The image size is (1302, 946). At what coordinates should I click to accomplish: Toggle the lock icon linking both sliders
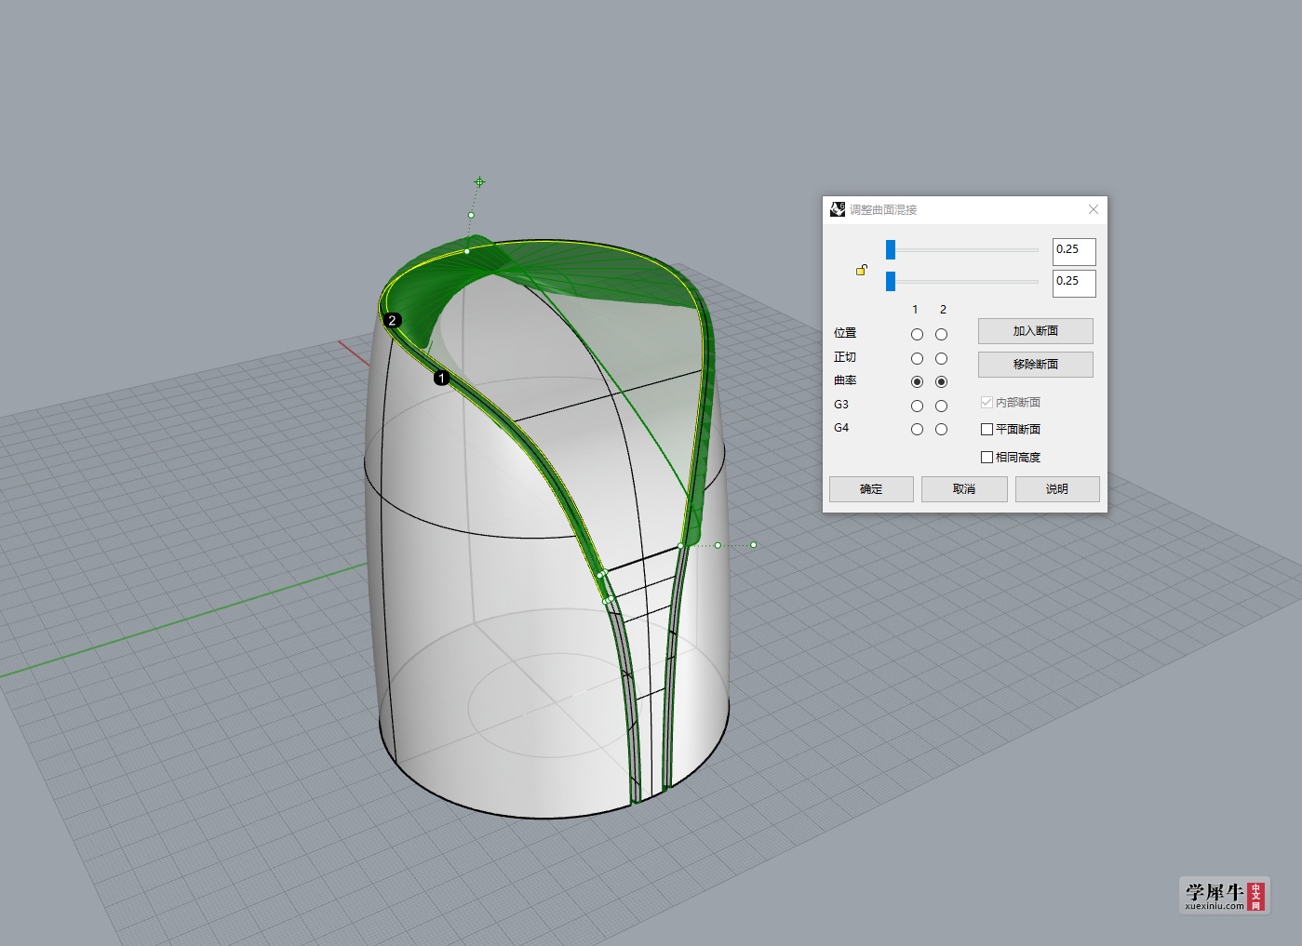click(x=862, y=270)
